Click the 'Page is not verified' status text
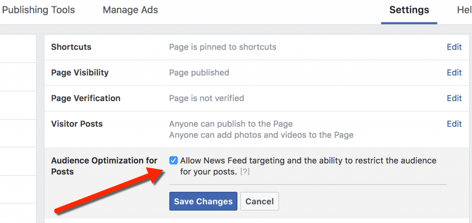 206,98
